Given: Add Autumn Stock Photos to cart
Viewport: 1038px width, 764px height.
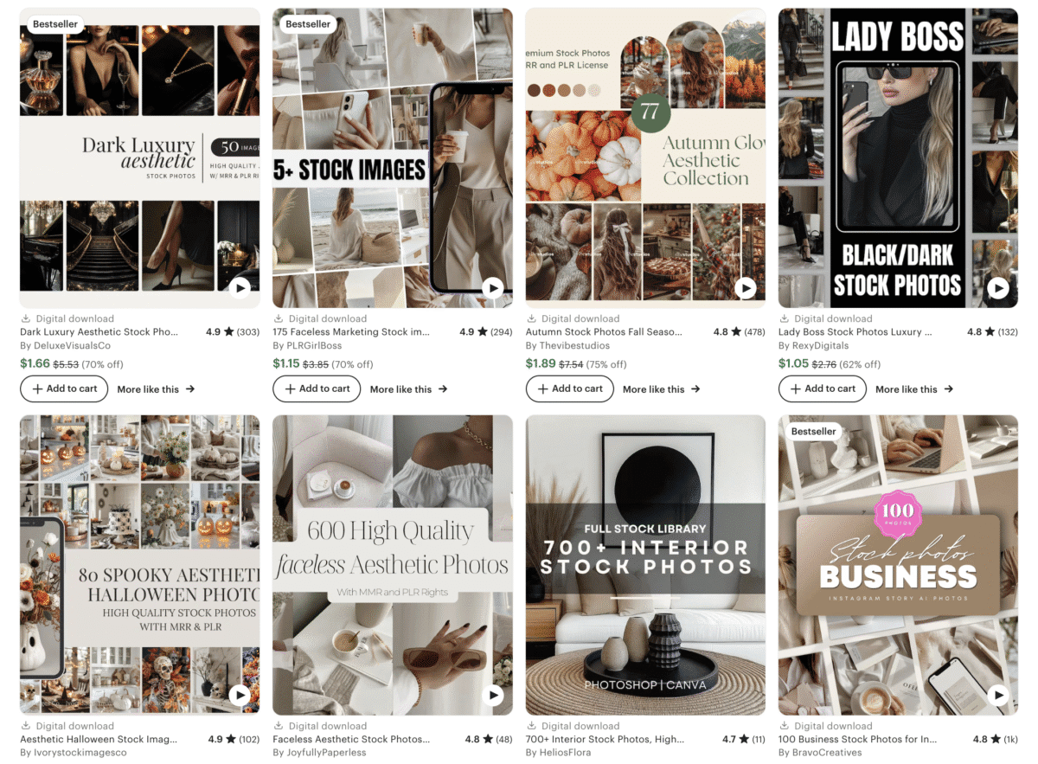Looking at the screenshot, I should [570, 389].
